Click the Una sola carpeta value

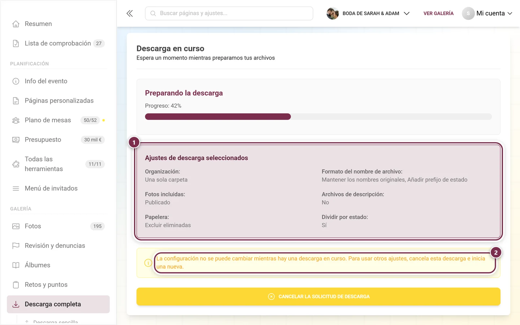coord(166,180)
